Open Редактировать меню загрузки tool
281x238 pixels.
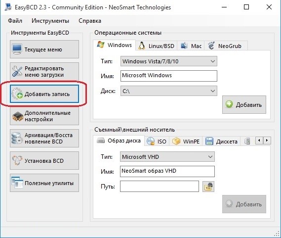(x=44, y=71)
